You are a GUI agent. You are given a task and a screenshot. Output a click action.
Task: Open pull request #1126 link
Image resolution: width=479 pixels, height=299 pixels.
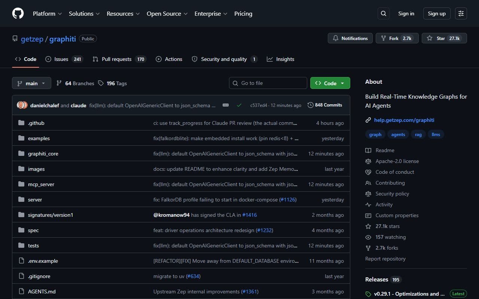[288, 200]
